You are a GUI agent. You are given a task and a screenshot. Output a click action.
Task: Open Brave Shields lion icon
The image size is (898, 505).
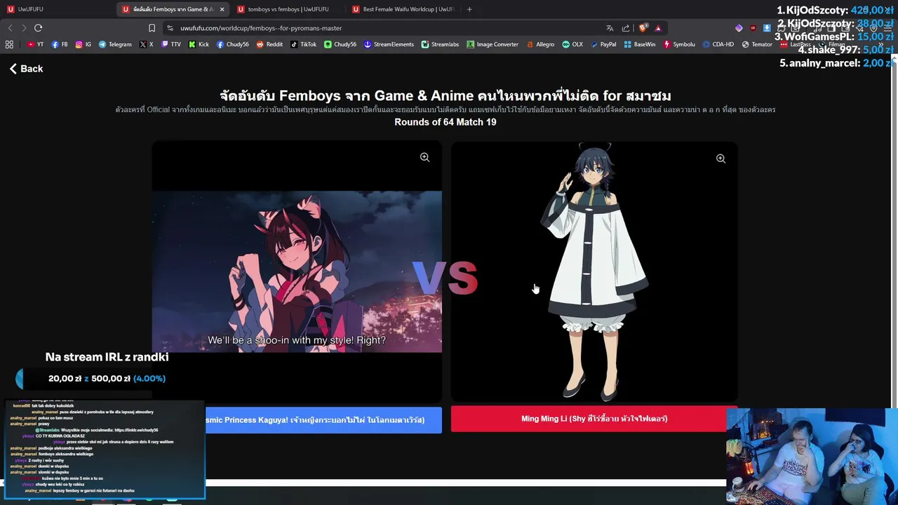click(643, 28)
